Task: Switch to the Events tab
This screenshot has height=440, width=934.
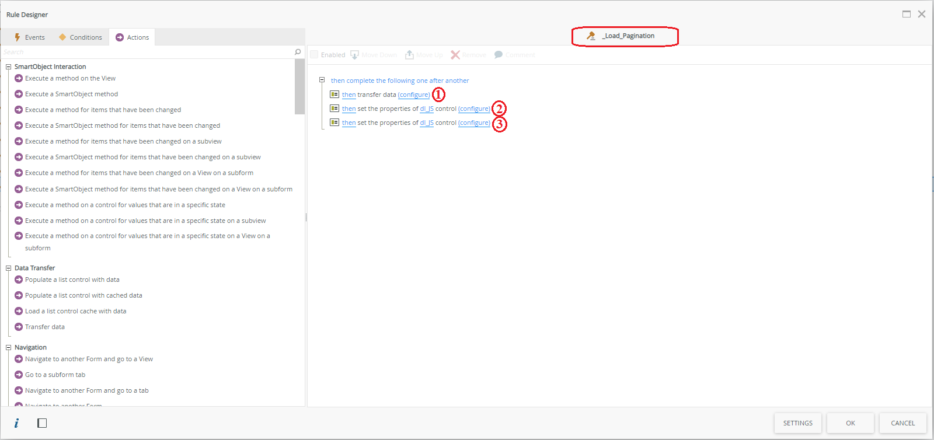Action: pyautogui.click(x=29, y=37)
